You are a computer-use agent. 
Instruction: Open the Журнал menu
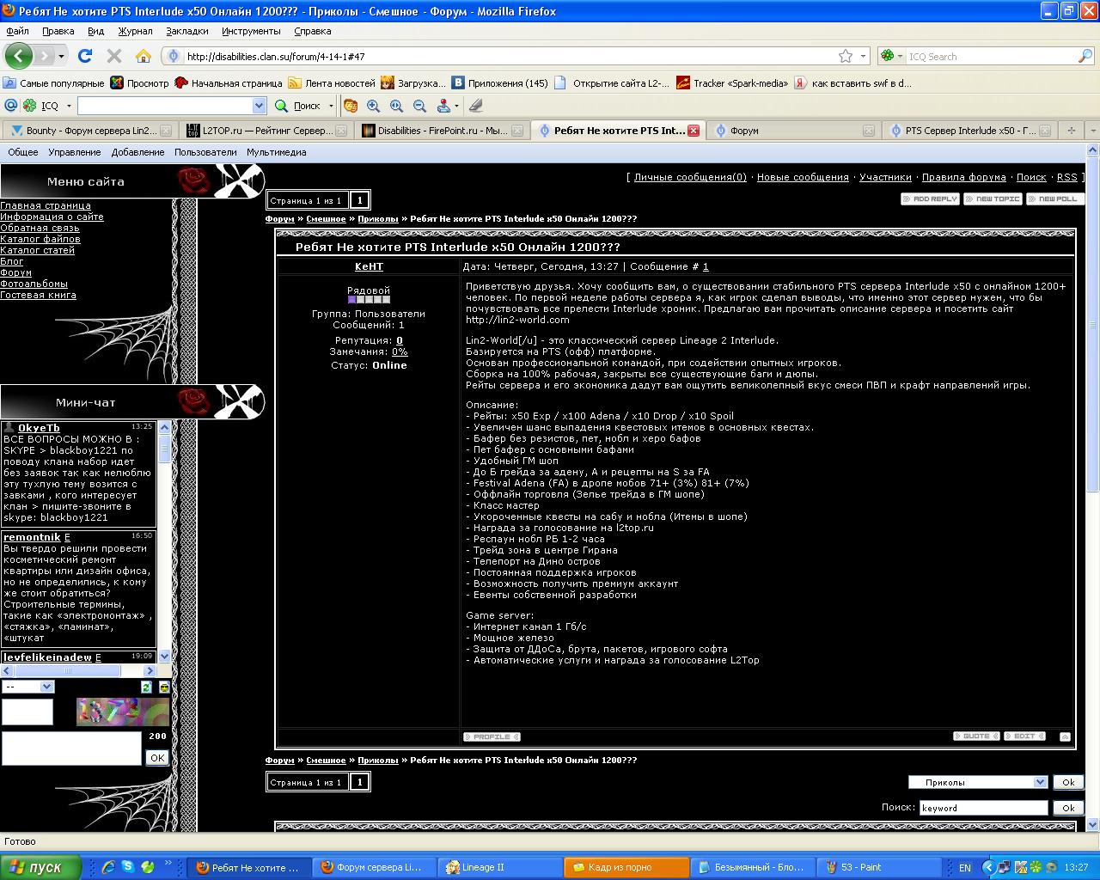[x=135, y=31]
